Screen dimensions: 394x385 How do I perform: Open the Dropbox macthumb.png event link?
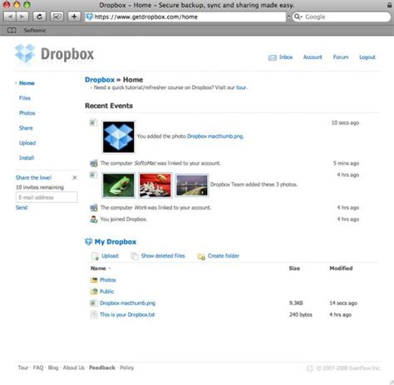point(215,136)
